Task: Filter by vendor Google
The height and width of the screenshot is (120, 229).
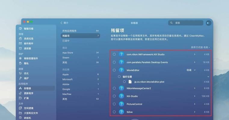Action: 80,89
